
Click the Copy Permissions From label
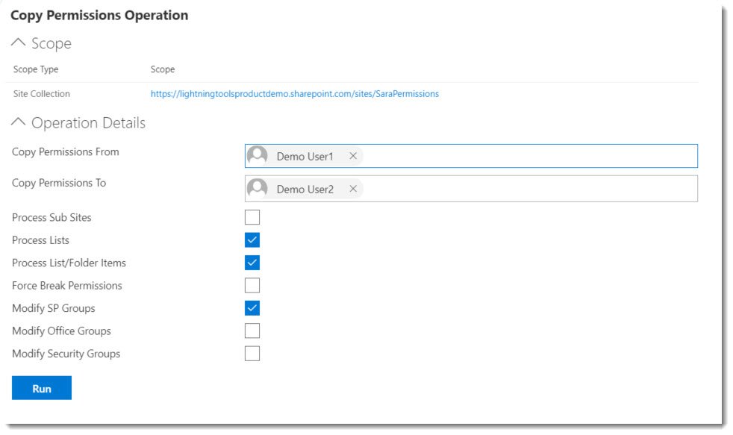tap(66, 152)
